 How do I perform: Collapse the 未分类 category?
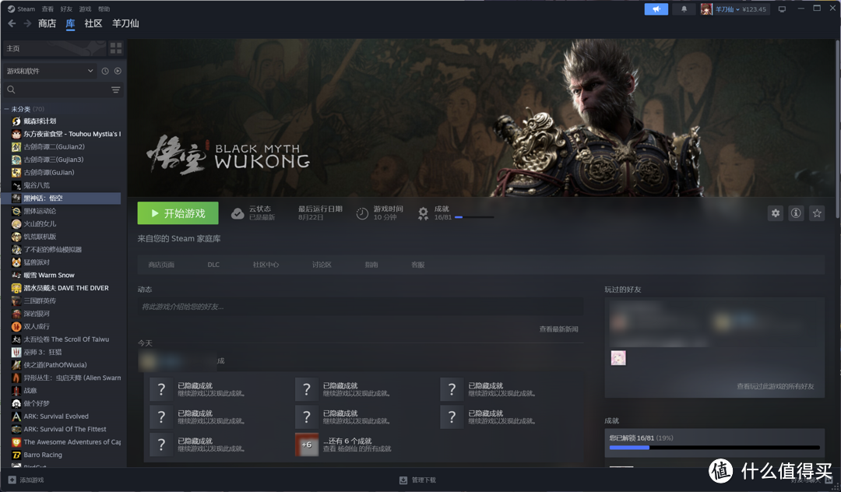click(7, 109)
